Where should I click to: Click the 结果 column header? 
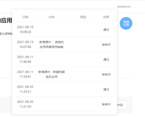tap(106, 17)
